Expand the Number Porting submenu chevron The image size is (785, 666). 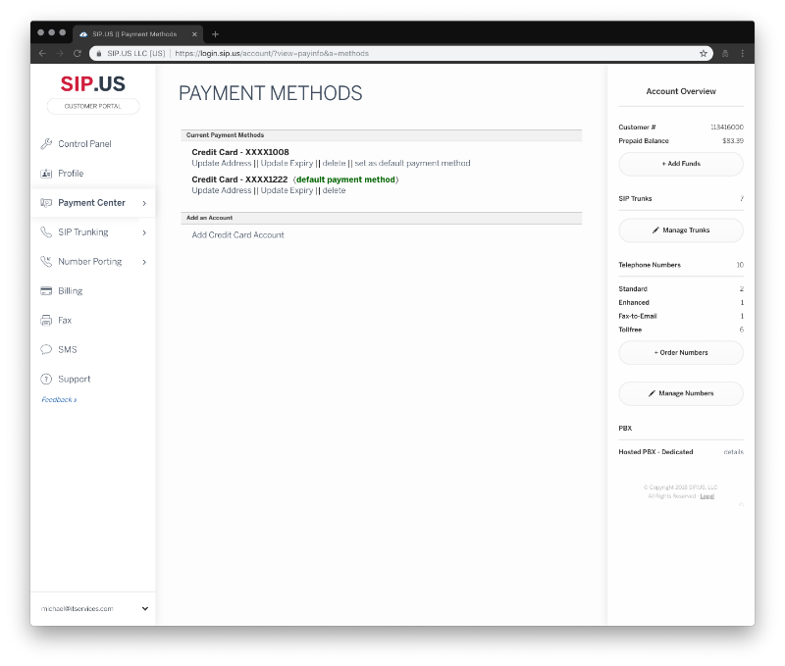144,262
